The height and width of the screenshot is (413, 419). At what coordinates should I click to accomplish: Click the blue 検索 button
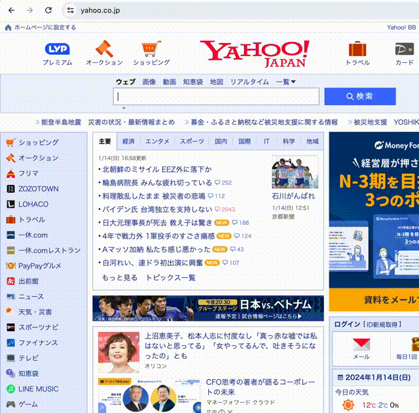pos(360,96)
